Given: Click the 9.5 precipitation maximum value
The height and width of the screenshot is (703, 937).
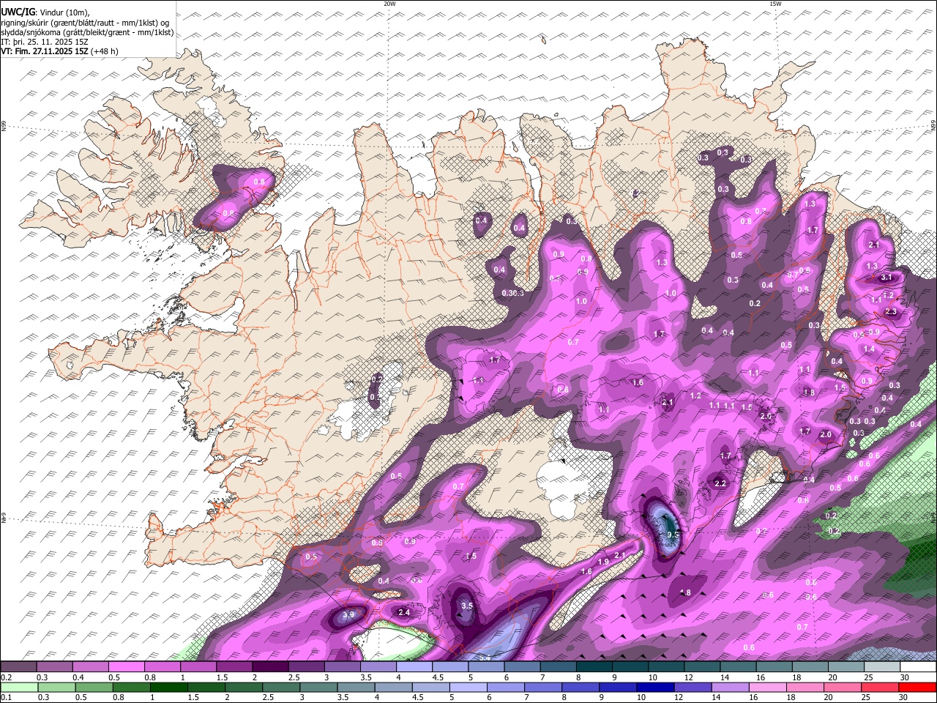Looking at the screenshot, I should tap(674, 535).
